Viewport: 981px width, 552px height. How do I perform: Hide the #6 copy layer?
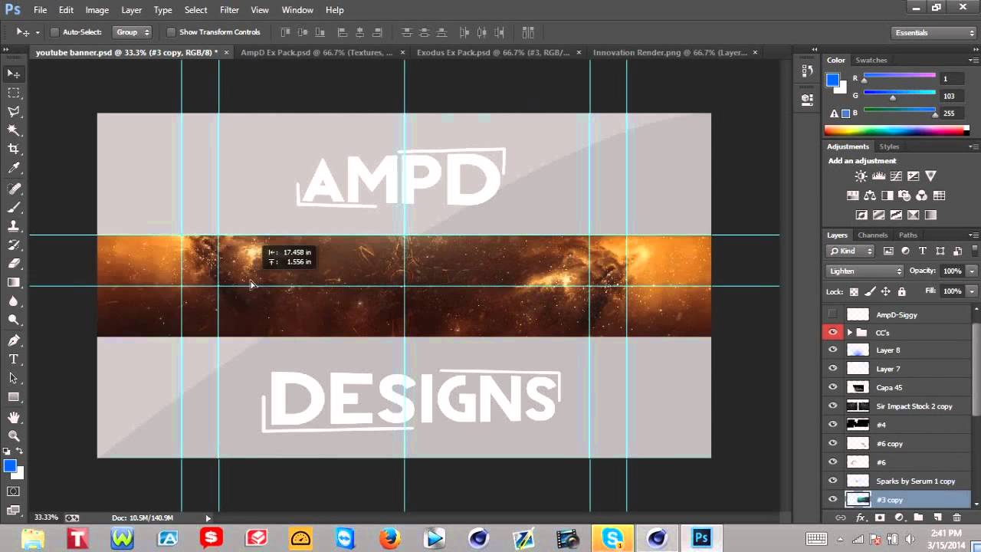pyautogui.click(x=832, y=443)
